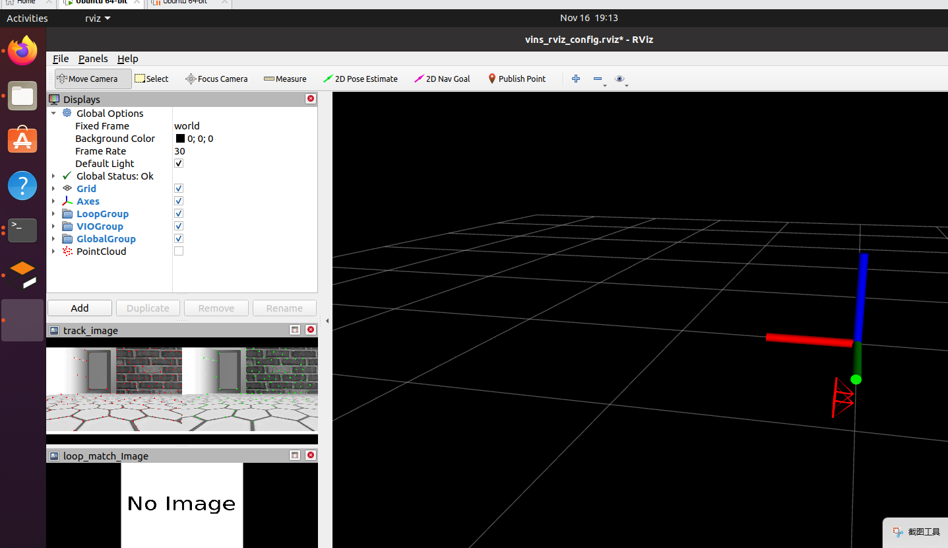
Task: Expand the Axes display entry
Action: (53, 201)
